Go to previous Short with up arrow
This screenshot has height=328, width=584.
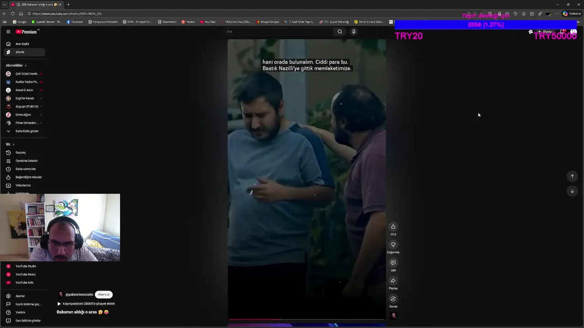click(572, 176)
